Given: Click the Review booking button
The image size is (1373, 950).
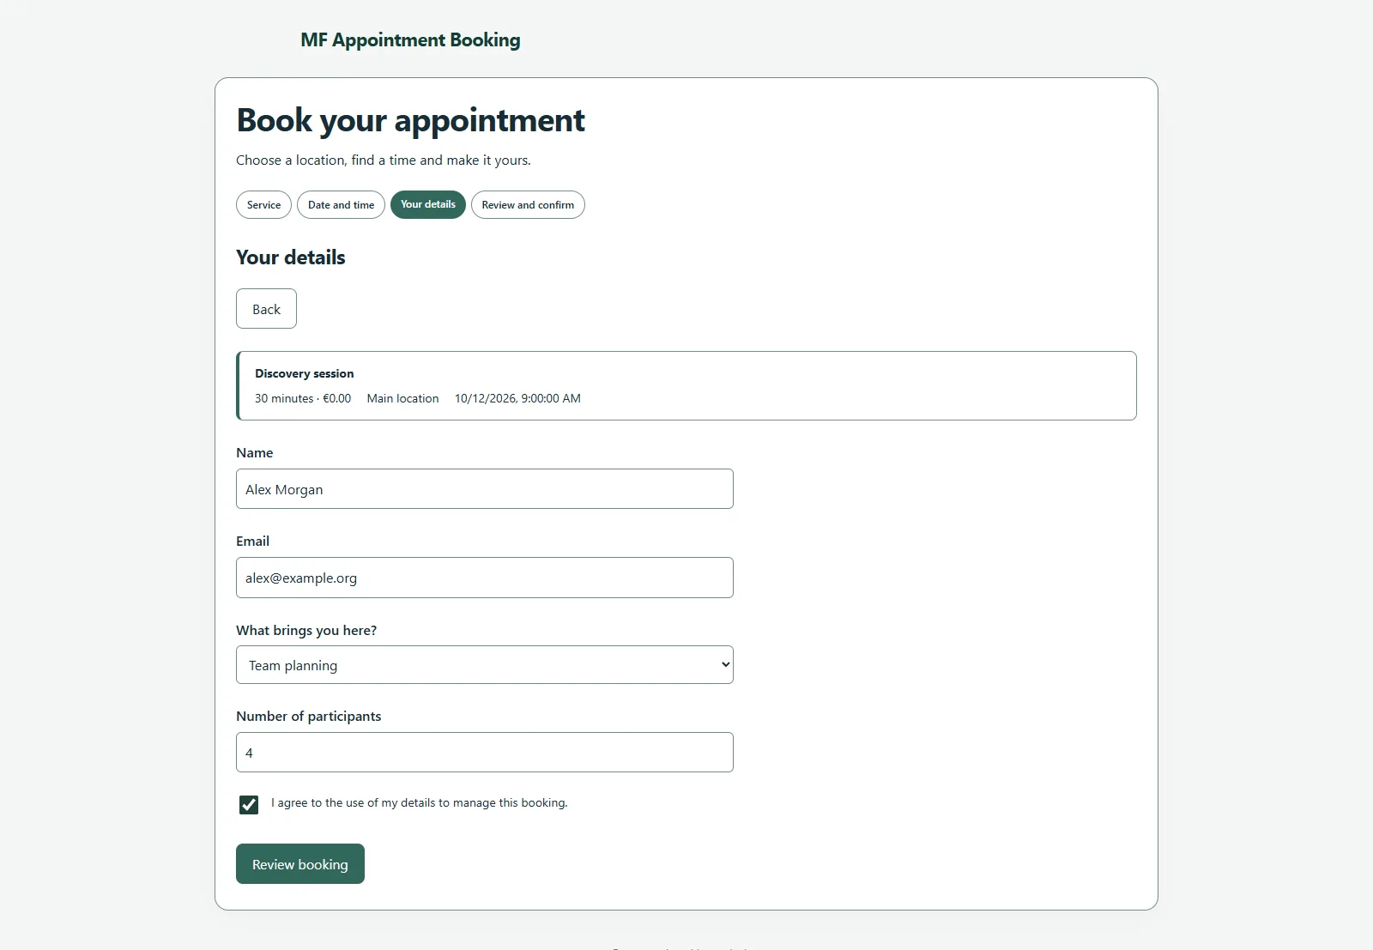Looking at the screenshot, I should coord(299,863).
